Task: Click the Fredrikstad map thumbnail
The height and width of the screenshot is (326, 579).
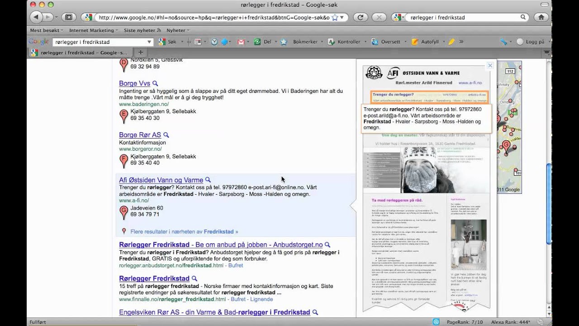Action: tap(509, 127)
